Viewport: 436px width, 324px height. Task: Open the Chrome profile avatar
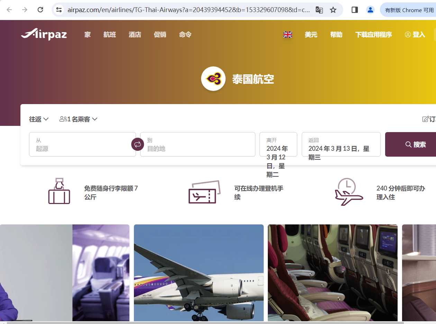(x=370, y=10)
